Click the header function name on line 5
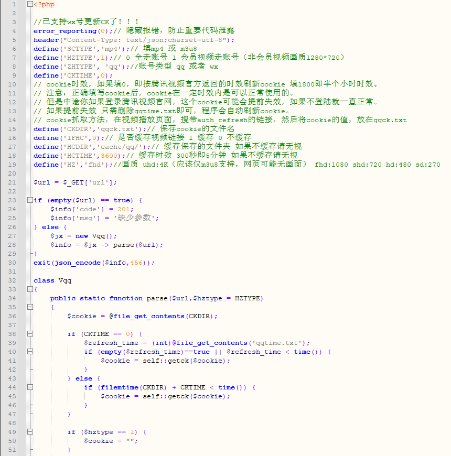451x456 pixels. 46,40
